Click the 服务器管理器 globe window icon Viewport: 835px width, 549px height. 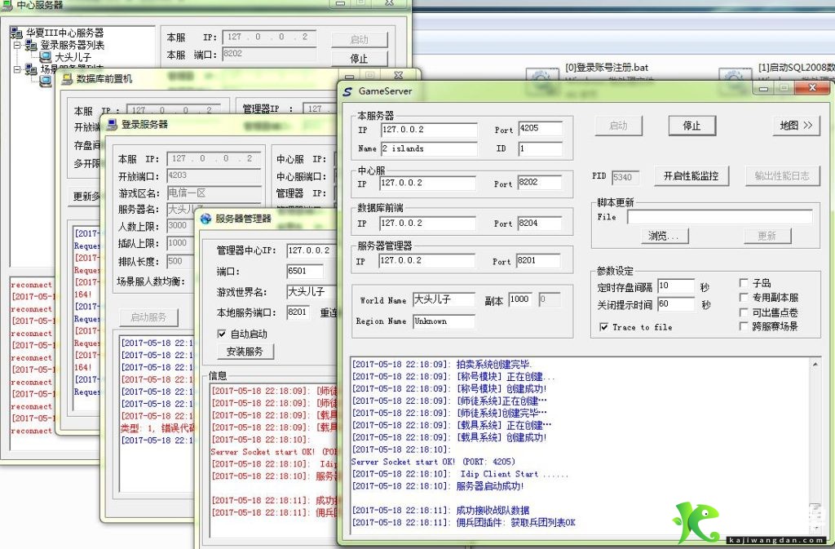tap(205, 219)
